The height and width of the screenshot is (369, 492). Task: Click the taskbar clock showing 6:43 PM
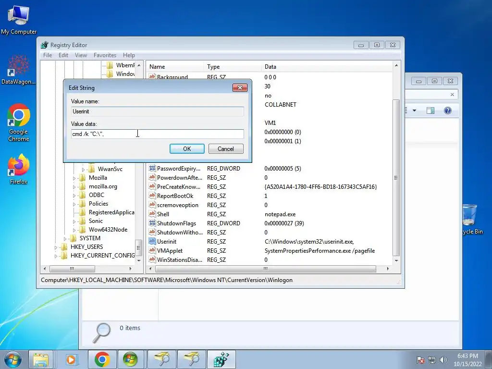click(467, 360)
